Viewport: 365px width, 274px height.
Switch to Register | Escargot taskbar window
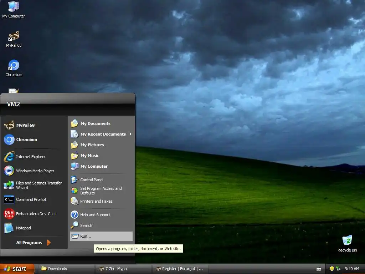[180, 269]
